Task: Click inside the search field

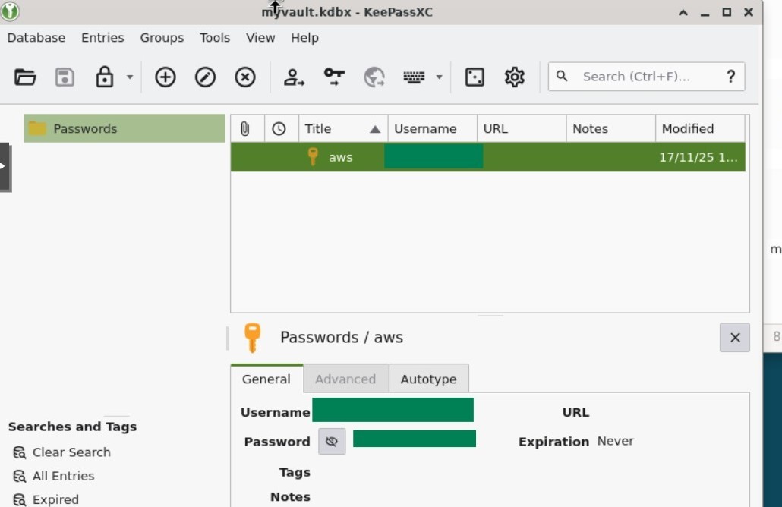Action: click(645, 77)
